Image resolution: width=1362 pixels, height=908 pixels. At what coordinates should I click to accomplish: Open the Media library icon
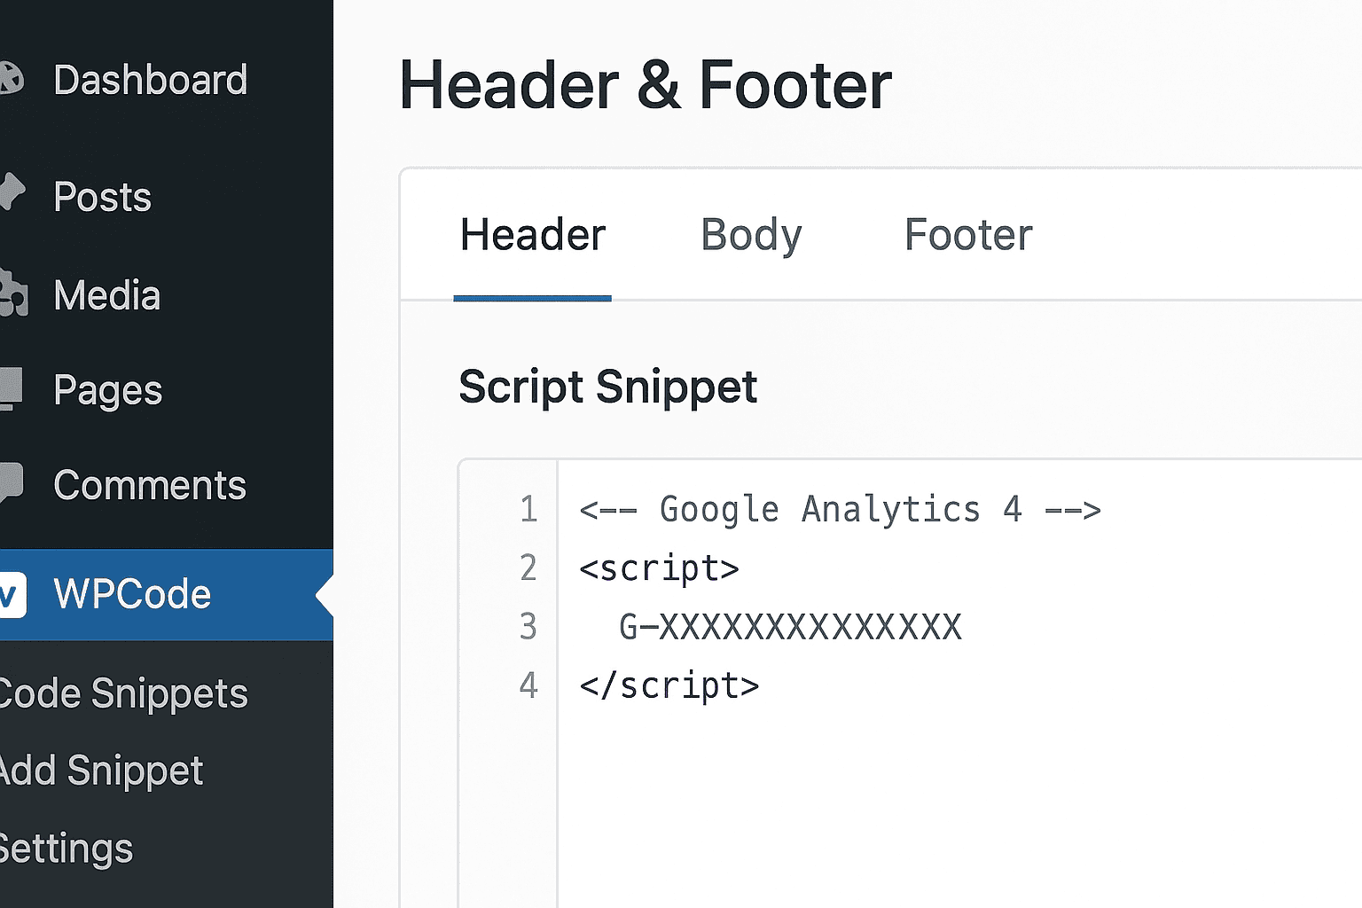[x=11, y=293]
